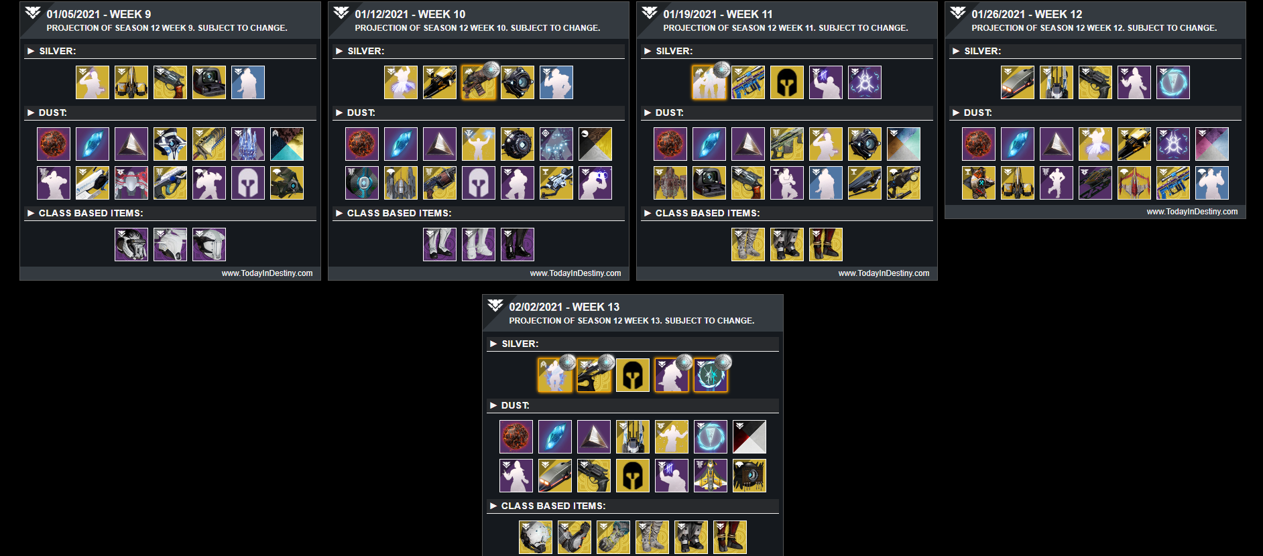Click the white helmet in Week 9 Dust row
Viewport: 1263px width, 556px height.
pyautogui.click(x=248, y=183)
